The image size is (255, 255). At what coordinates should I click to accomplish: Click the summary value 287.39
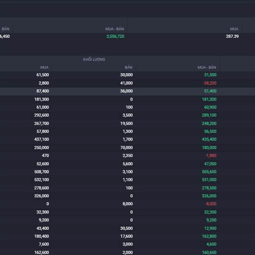[232, 36]
